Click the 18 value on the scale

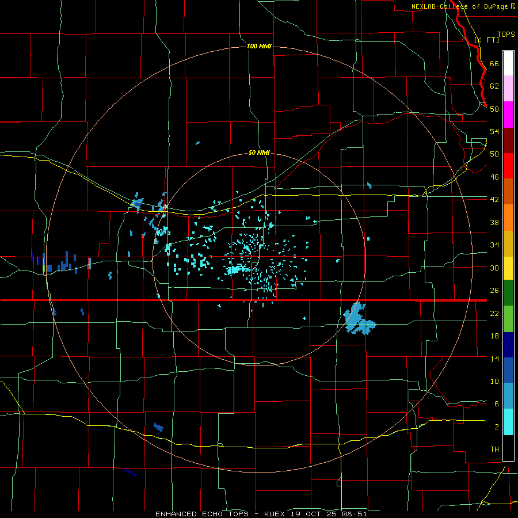coord(494,336)
